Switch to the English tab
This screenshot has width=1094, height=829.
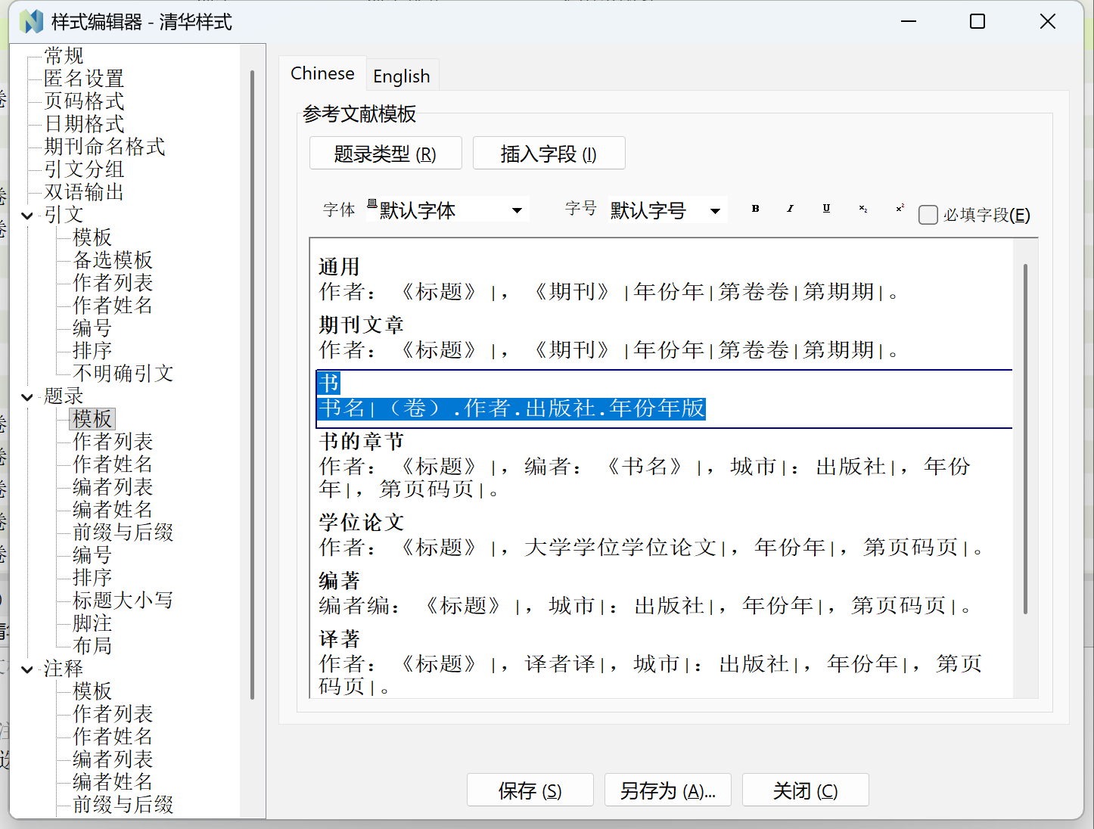[x=402, y=75]
